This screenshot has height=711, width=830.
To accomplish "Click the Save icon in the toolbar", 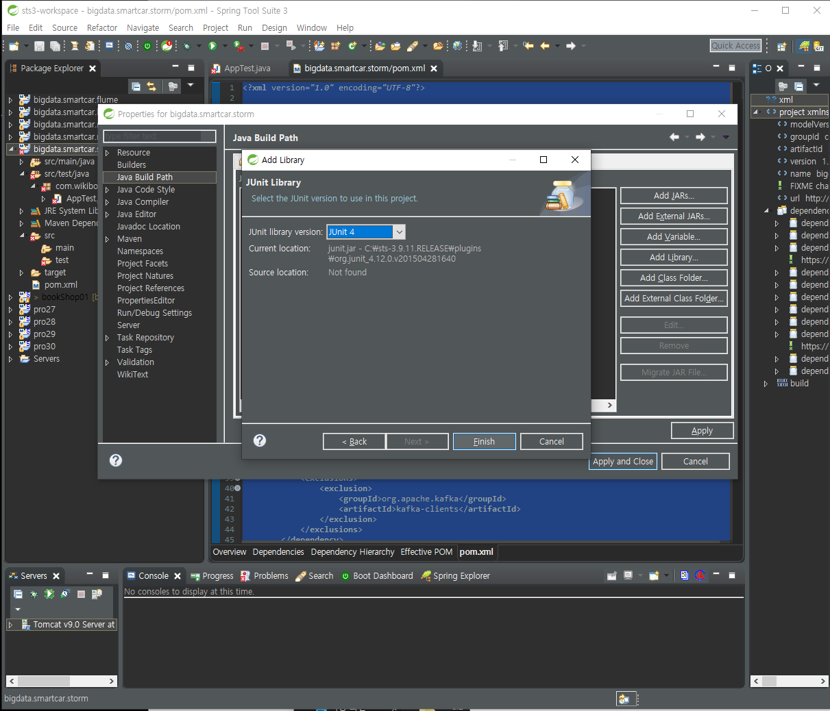I will coord(39,46).
